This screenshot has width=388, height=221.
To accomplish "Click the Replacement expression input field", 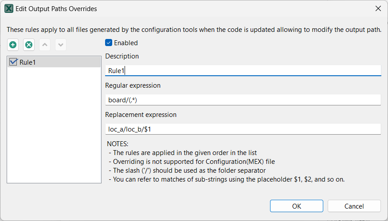I will coord(243,129).
